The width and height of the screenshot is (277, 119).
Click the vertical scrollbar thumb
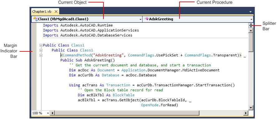click(251, 42)
